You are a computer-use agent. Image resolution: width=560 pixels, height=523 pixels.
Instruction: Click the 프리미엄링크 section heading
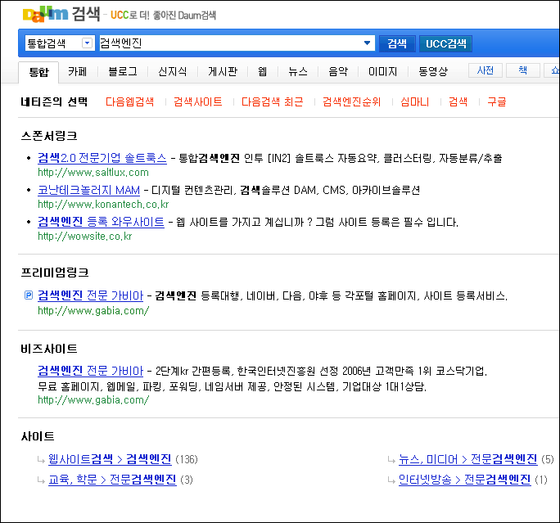(55, 273)
